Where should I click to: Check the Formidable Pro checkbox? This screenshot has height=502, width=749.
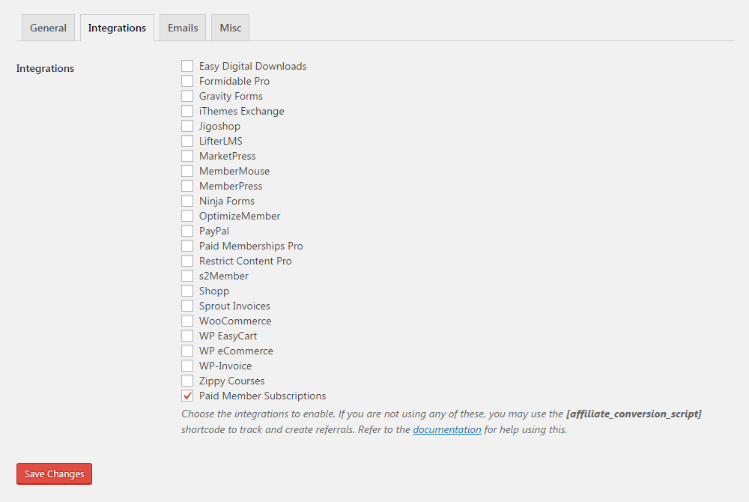click(x=187, y=81)
